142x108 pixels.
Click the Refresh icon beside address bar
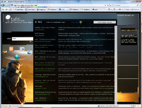(108, 5)
